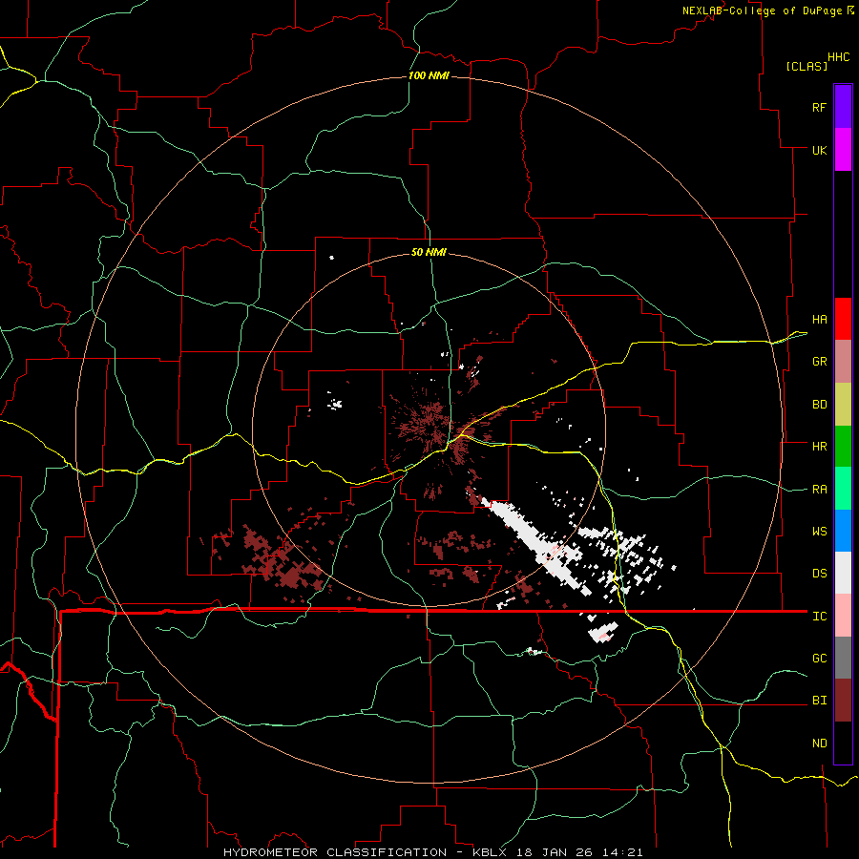Click the NEXLAB-College of DuPage credit text
Viewport: 859px width, 859px height.
(764, 10)
